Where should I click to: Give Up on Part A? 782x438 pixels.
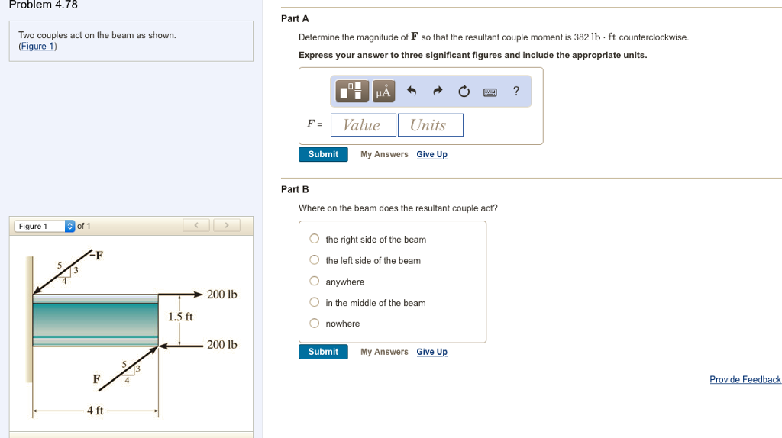tap(432, 154)
